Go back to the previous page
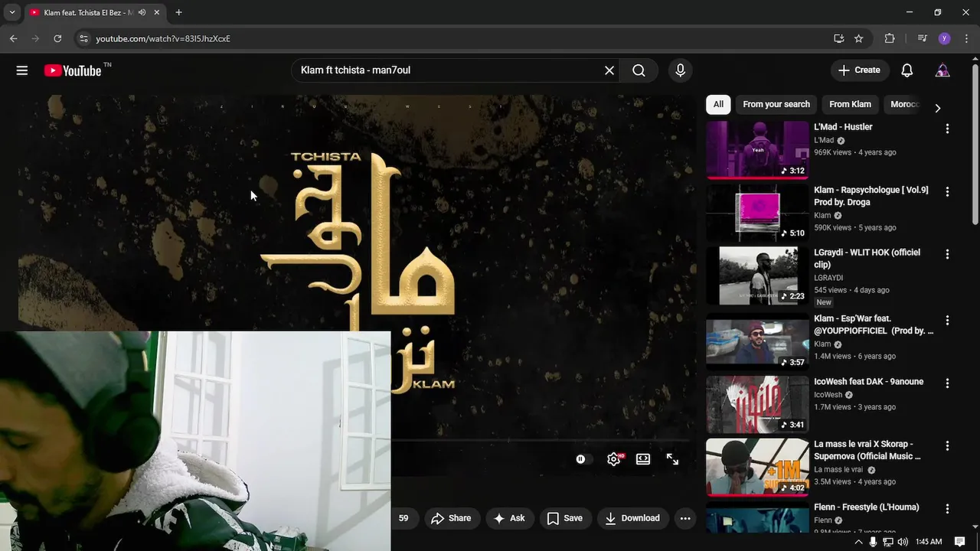 [x=14, y=38]
